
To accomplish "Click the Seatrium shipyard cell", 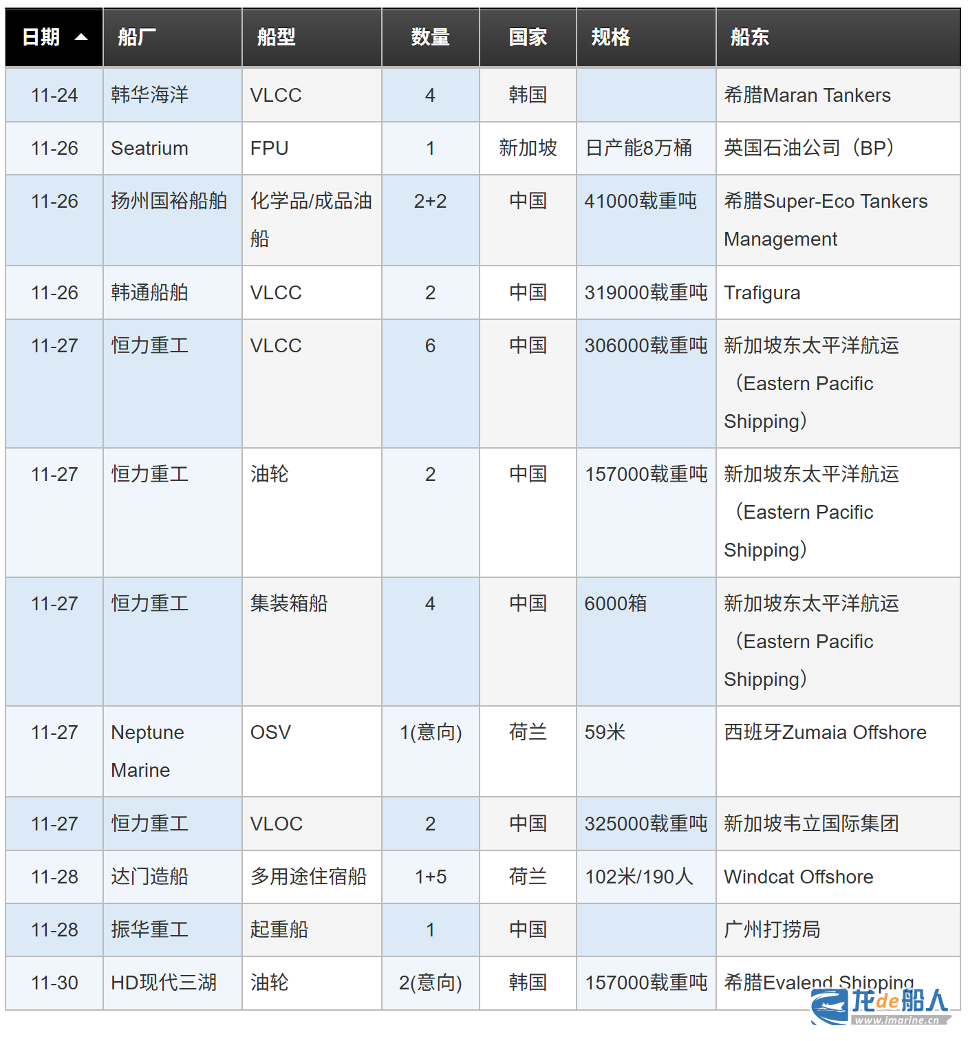I will pos(149,148).
